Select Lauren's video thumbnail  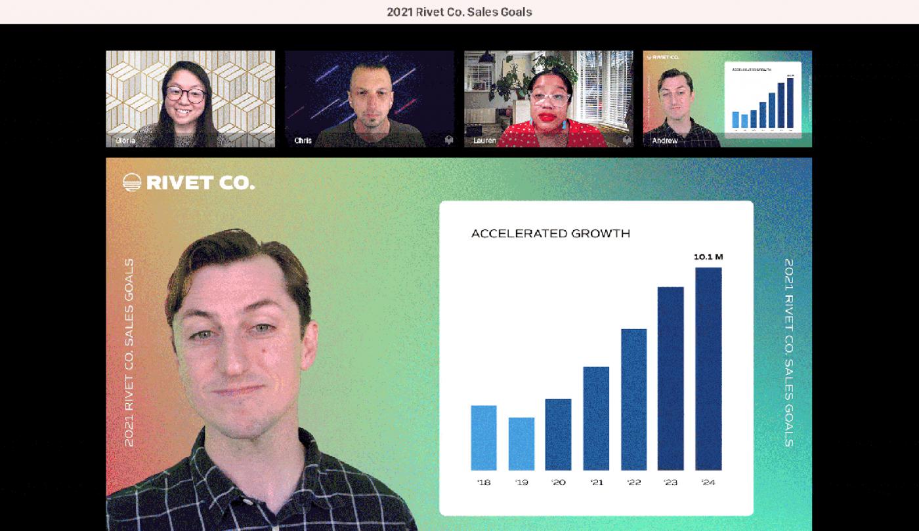pyautogui.click(x=549, y=99)
